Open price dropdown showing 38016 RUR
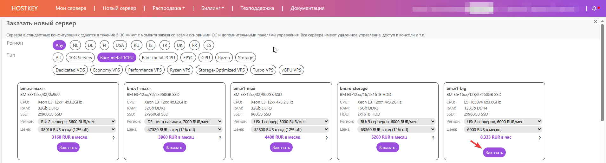This screenshot has width=606, height=163. [x=77, y=129]
